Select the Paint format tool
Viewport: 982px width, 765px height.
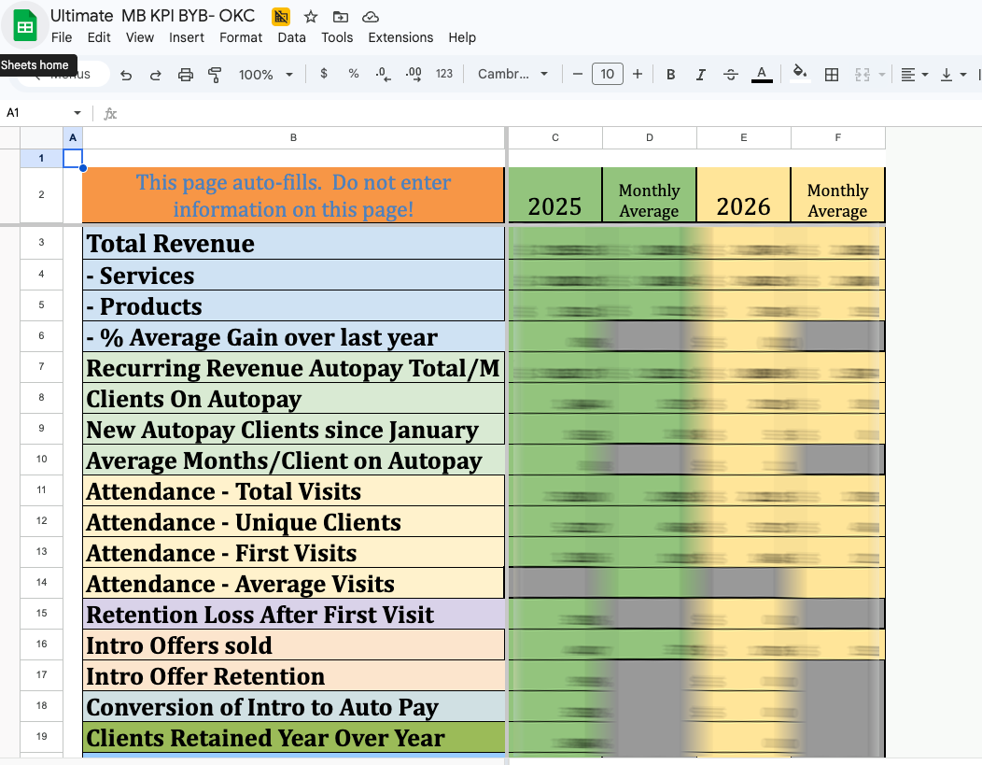215,74
